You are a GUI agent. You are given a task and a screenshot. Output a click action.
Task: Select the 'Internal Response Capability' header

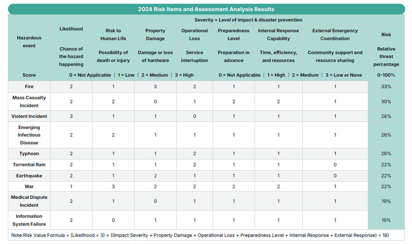(278, 34)
